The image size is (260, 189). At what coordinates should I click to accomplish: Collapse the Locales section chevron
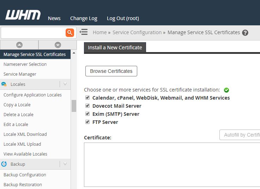pos(65,84)
